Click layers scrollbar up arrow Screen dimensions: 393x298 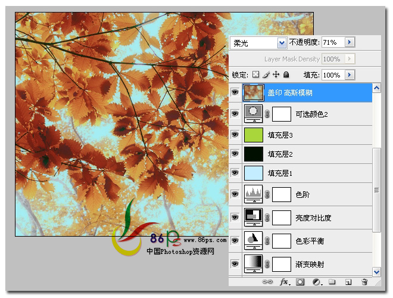click(376, 88)
